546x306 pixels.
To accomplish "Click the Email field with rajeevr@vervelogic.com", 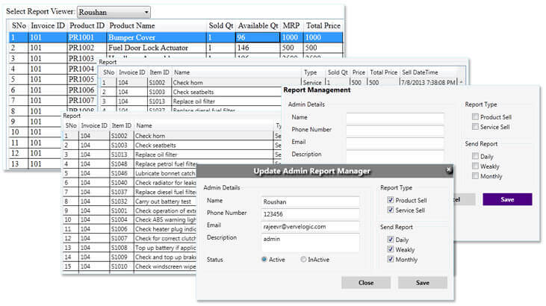I will (310, 225).
